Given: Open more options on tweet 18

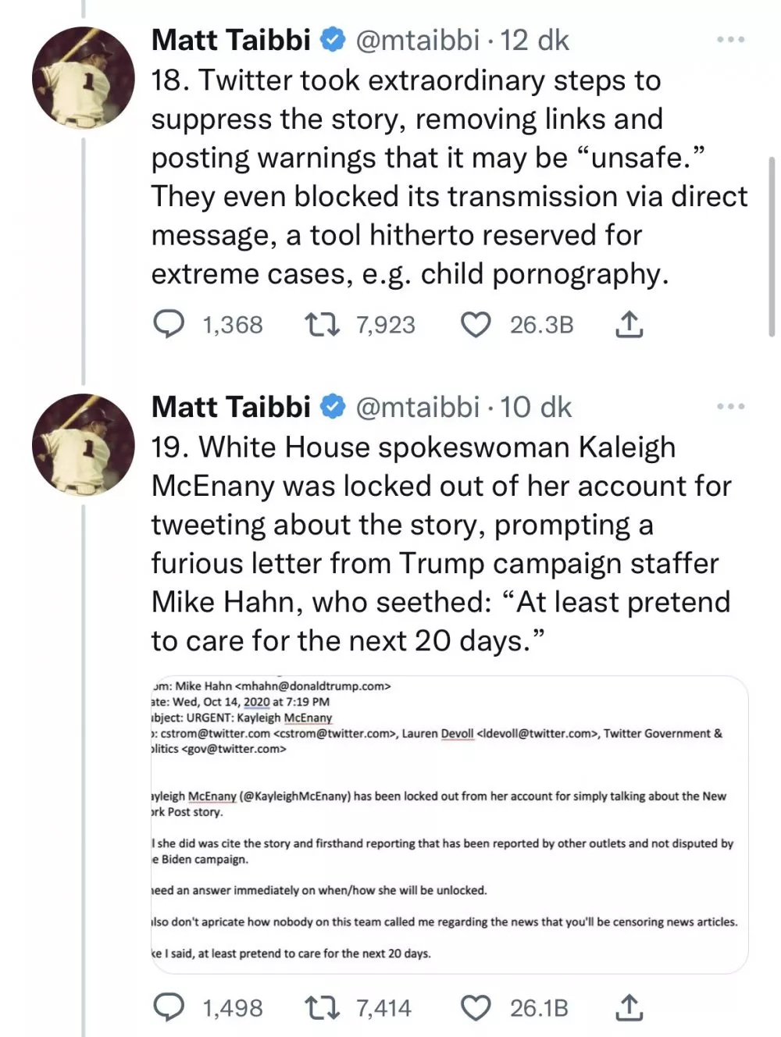Looking at the screenshot, I should click(730, 39).
